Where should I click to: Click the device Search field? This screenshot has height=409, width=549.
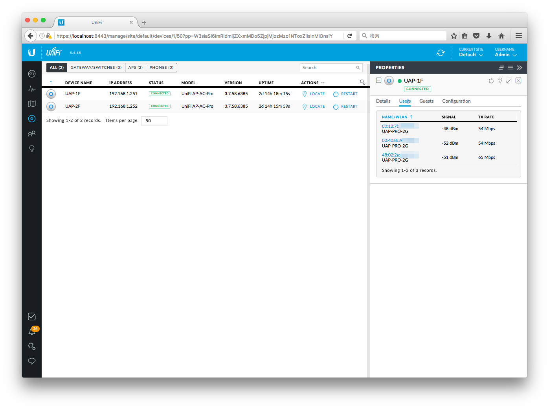(x=331, y=68)
